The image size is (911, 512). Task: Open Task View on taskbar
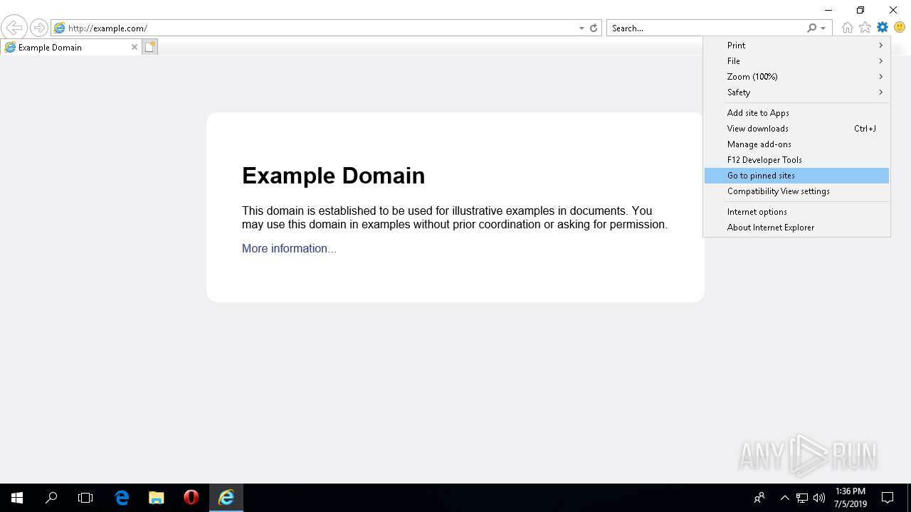coord(85,498)
